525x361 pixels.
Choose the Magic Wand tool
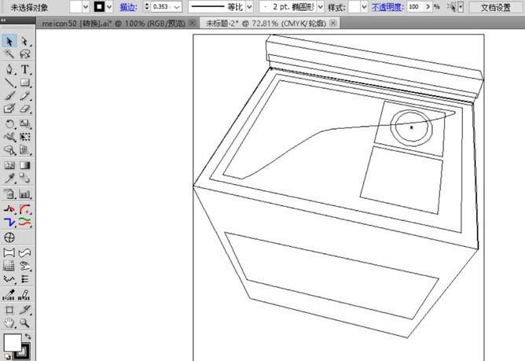pos(9,54)
